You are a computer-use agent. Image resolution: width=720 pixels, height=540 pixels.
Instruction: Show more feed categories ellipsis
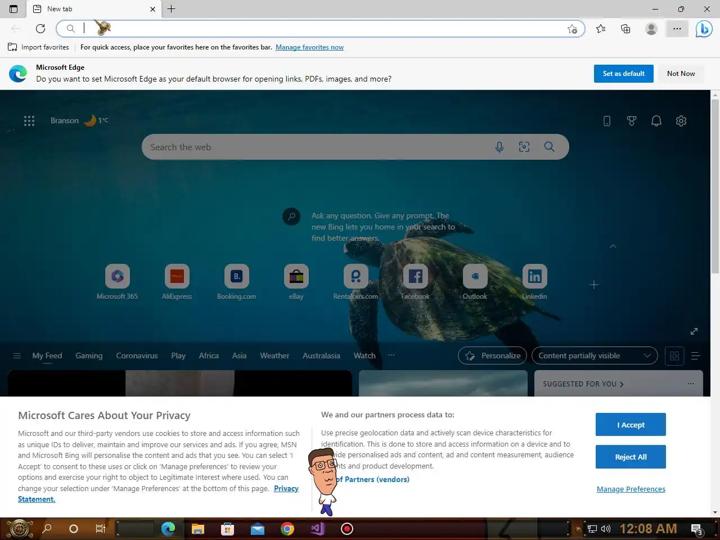coord(391,355)
